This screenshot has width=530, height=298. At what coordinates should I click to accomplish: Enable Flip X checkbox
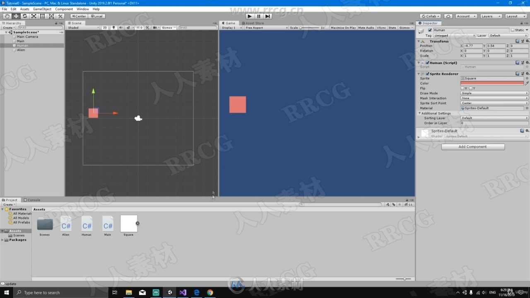tap(463, 88)
